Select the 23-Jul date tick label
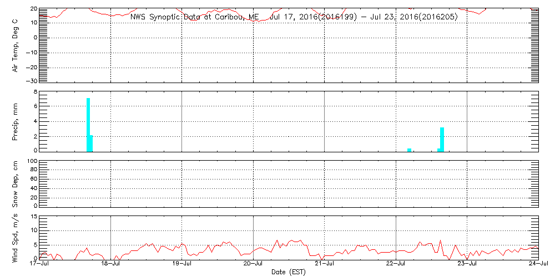Image resolution: width=555 pixels, height=277 pixels. [x=467, y=265]
